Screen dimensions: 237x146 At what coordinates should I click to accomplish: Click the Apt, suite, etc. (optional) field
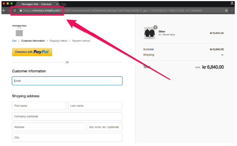pos(104,127)
